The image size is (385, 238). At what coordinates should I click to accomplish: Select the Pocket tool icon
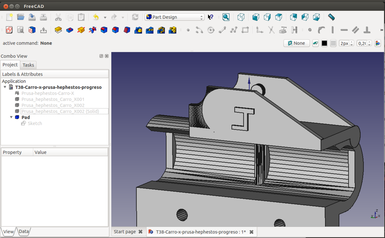click(x=70, y=30)
